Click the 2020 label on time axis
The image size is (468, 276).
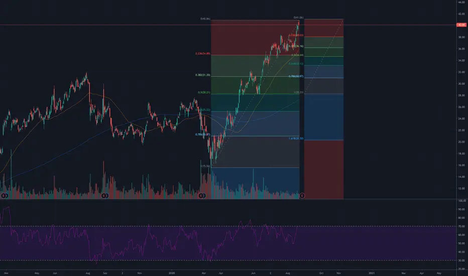[172, 273]
